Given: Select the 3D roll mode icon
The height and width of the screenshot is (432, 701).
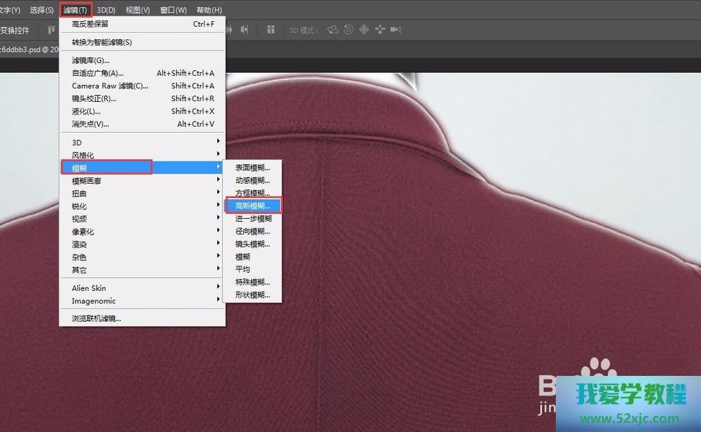Looking at the screenshot, I should point(348,29).
